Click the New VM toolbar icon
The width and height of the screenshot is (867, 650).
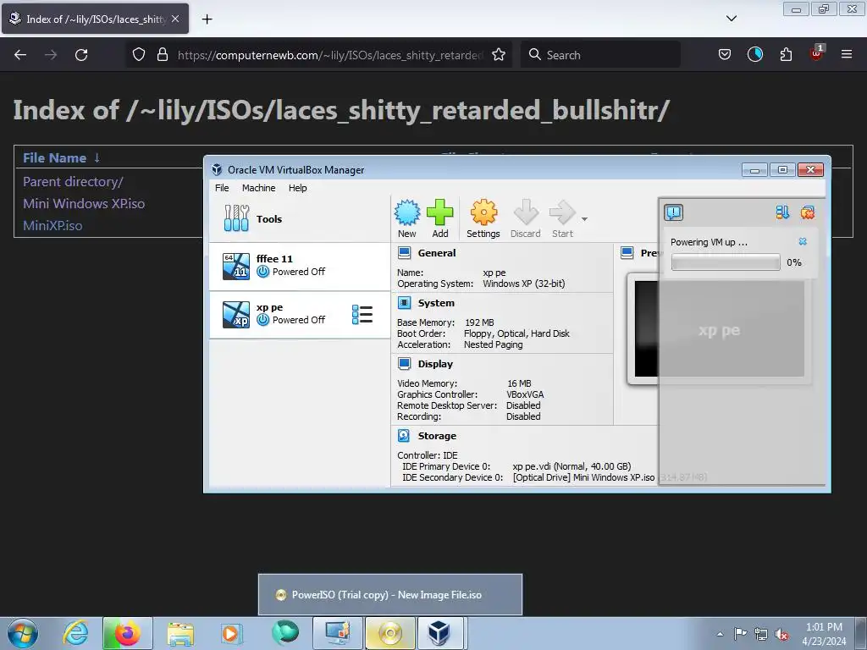[407, 219]
